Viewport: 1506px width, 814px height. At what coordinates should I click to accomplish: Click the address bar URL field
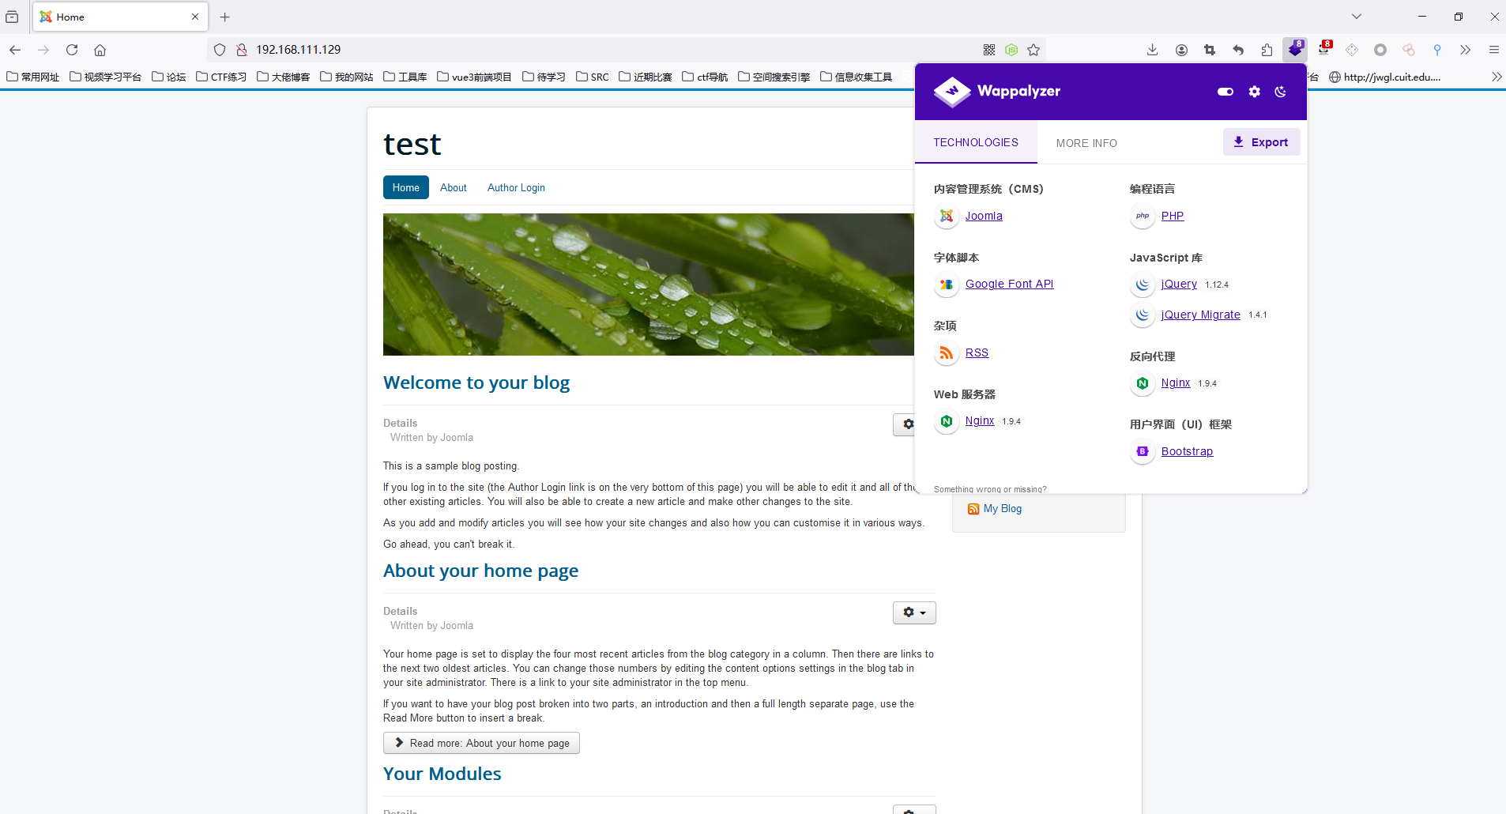553,50
